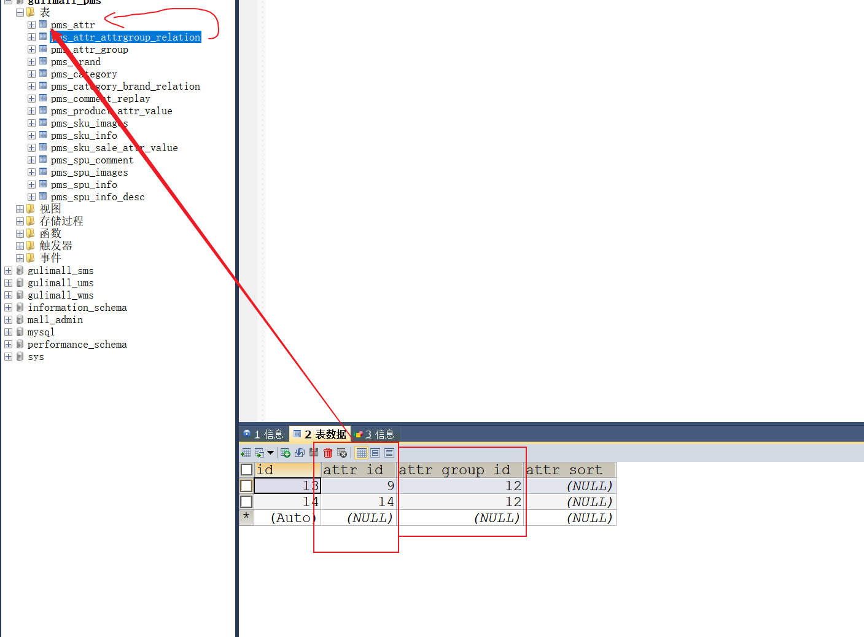Expand the 存储过程 folder
864x637 pixels.
[20, 221]
